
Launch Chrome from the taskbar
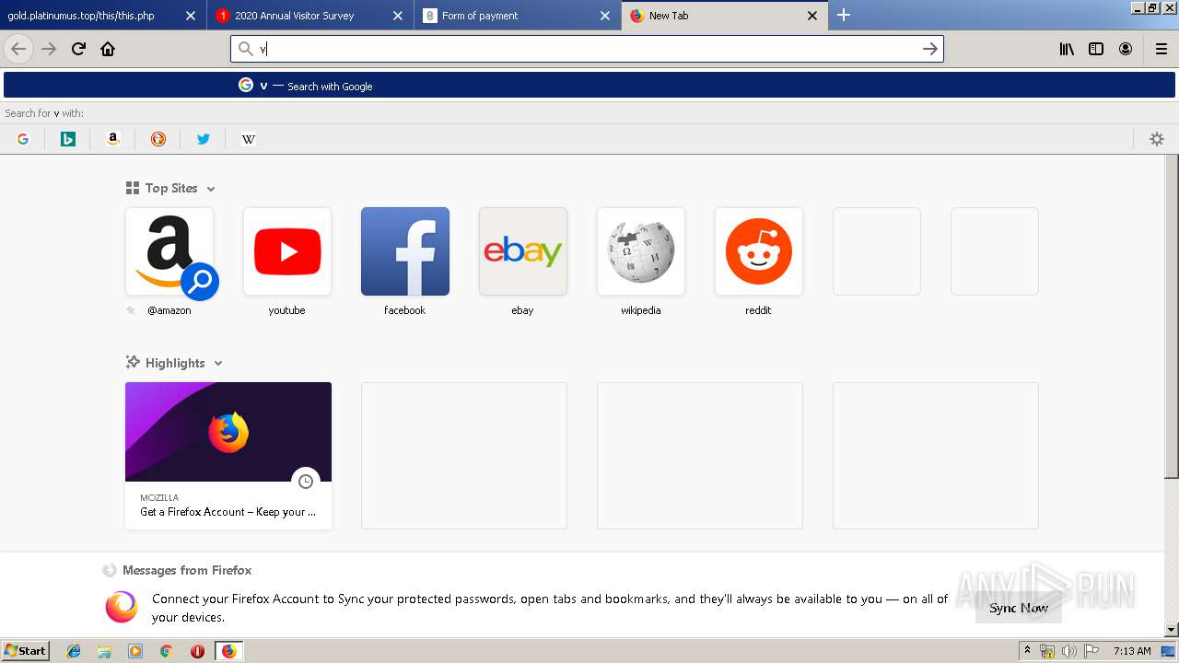click(166, 651)
